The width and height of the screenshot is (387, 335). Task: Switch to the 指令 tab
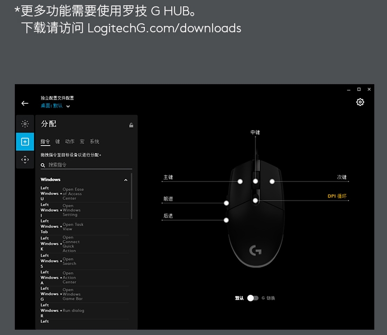[45, 141]
